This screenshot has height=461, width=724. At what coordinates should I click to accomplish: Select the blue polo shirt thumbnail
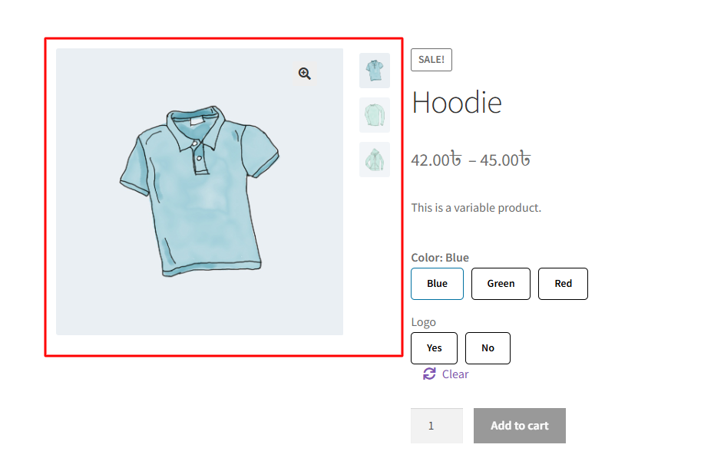click(x=375, y=71)
